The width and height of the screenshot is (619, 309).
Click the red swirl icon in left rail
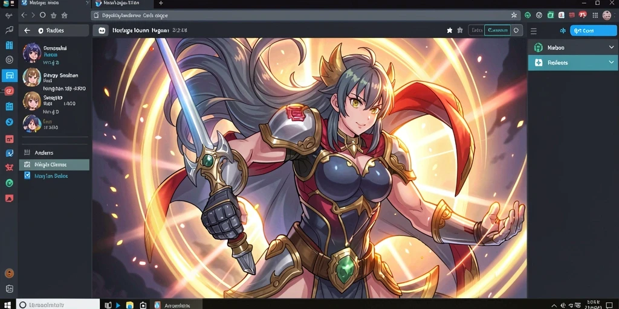click(10, 91)
